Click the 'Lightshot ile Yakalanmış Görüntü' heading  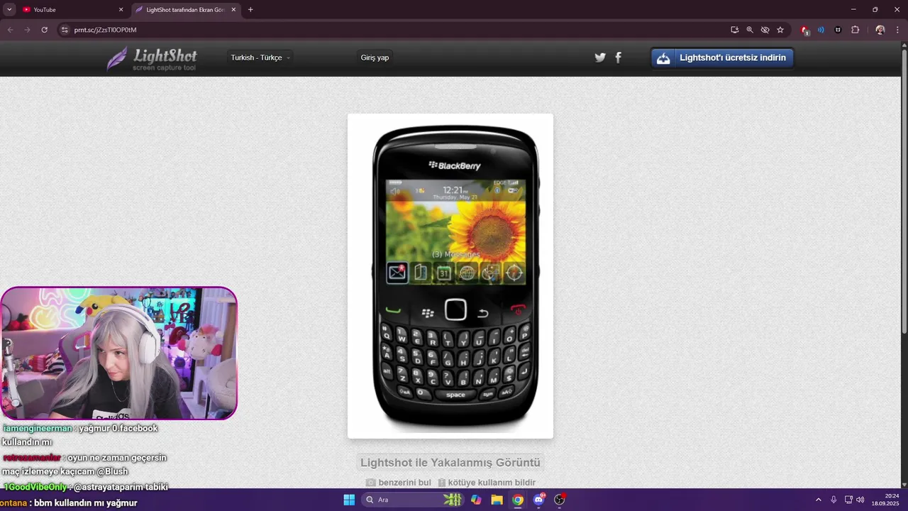450,463
